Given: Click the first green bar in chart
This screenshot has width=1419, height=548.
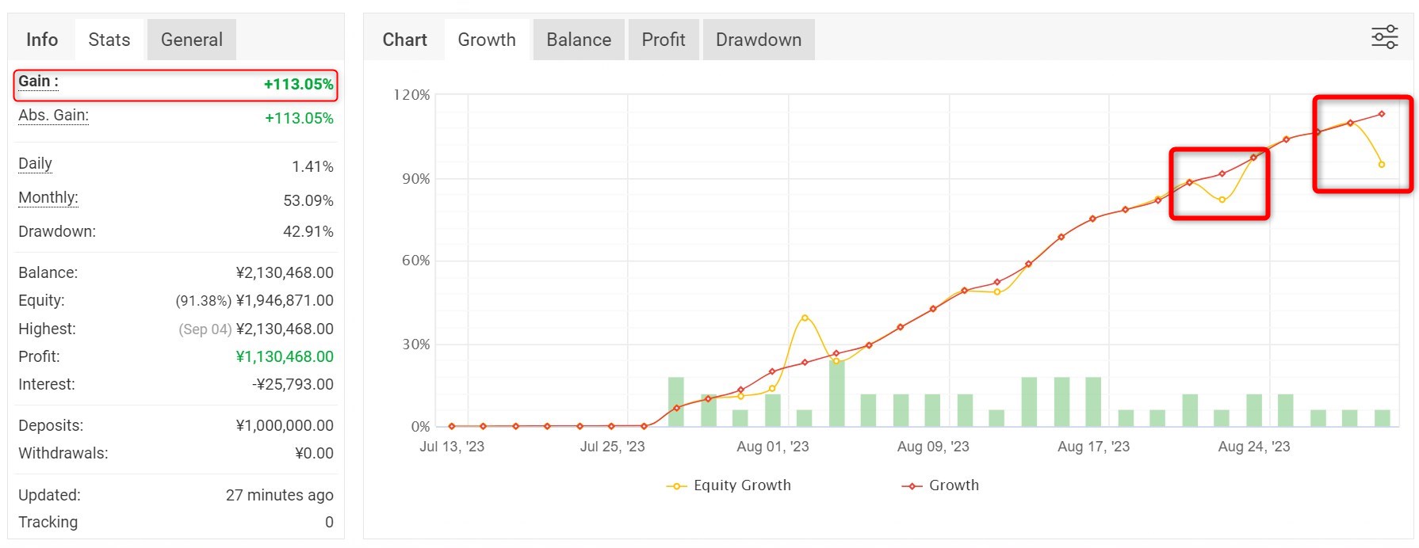Looking at the screenshot, I should [675, 401].
